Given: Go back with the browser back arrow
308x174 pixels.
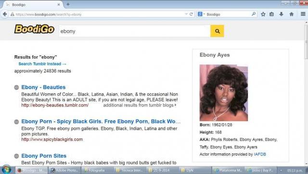Looking at the screenshot, I should click(x=5, y=14).
